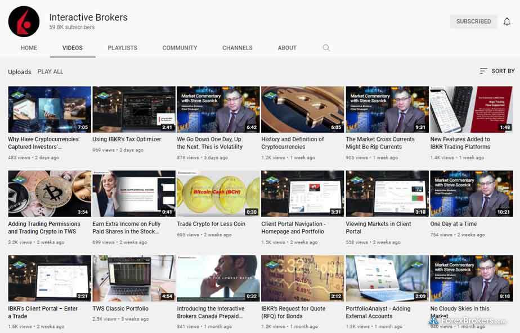This screenshot has width=520, height=333.
Task: Open 'Trade Crypto for Less Coin' title
Action: tap(211, 224)
